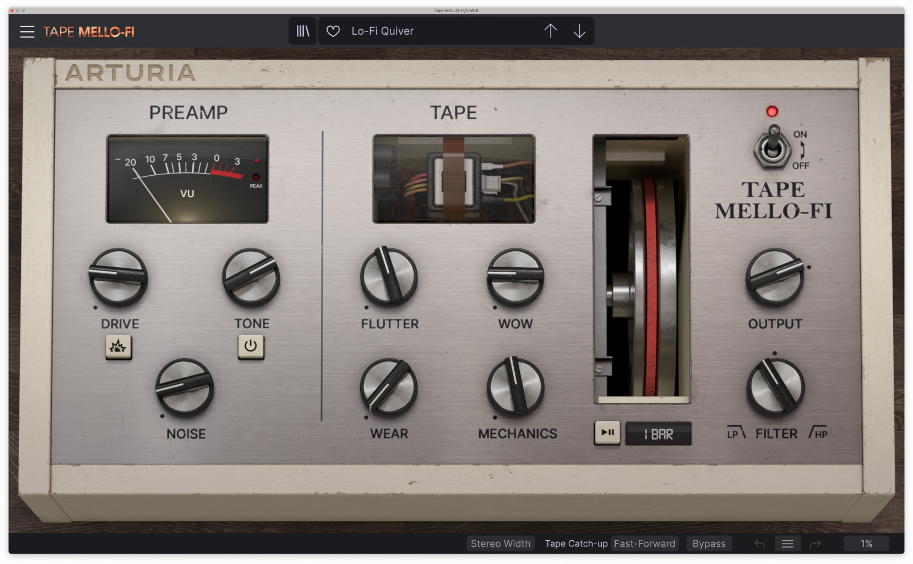Click the Lo-Fi Quiver preset name

point(383,31)
